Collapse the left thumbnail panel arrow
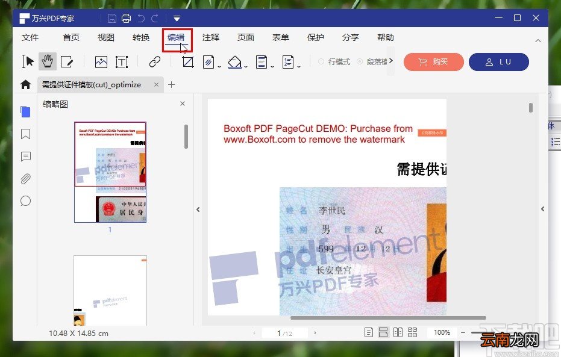 (x=198, y=210)
